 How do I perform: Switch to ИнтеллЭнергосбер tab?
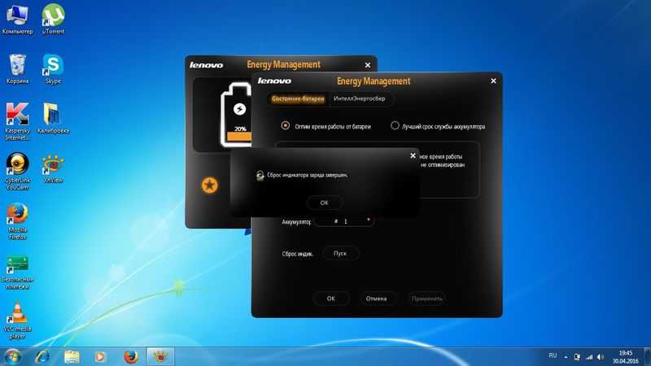tap(360, 98)
